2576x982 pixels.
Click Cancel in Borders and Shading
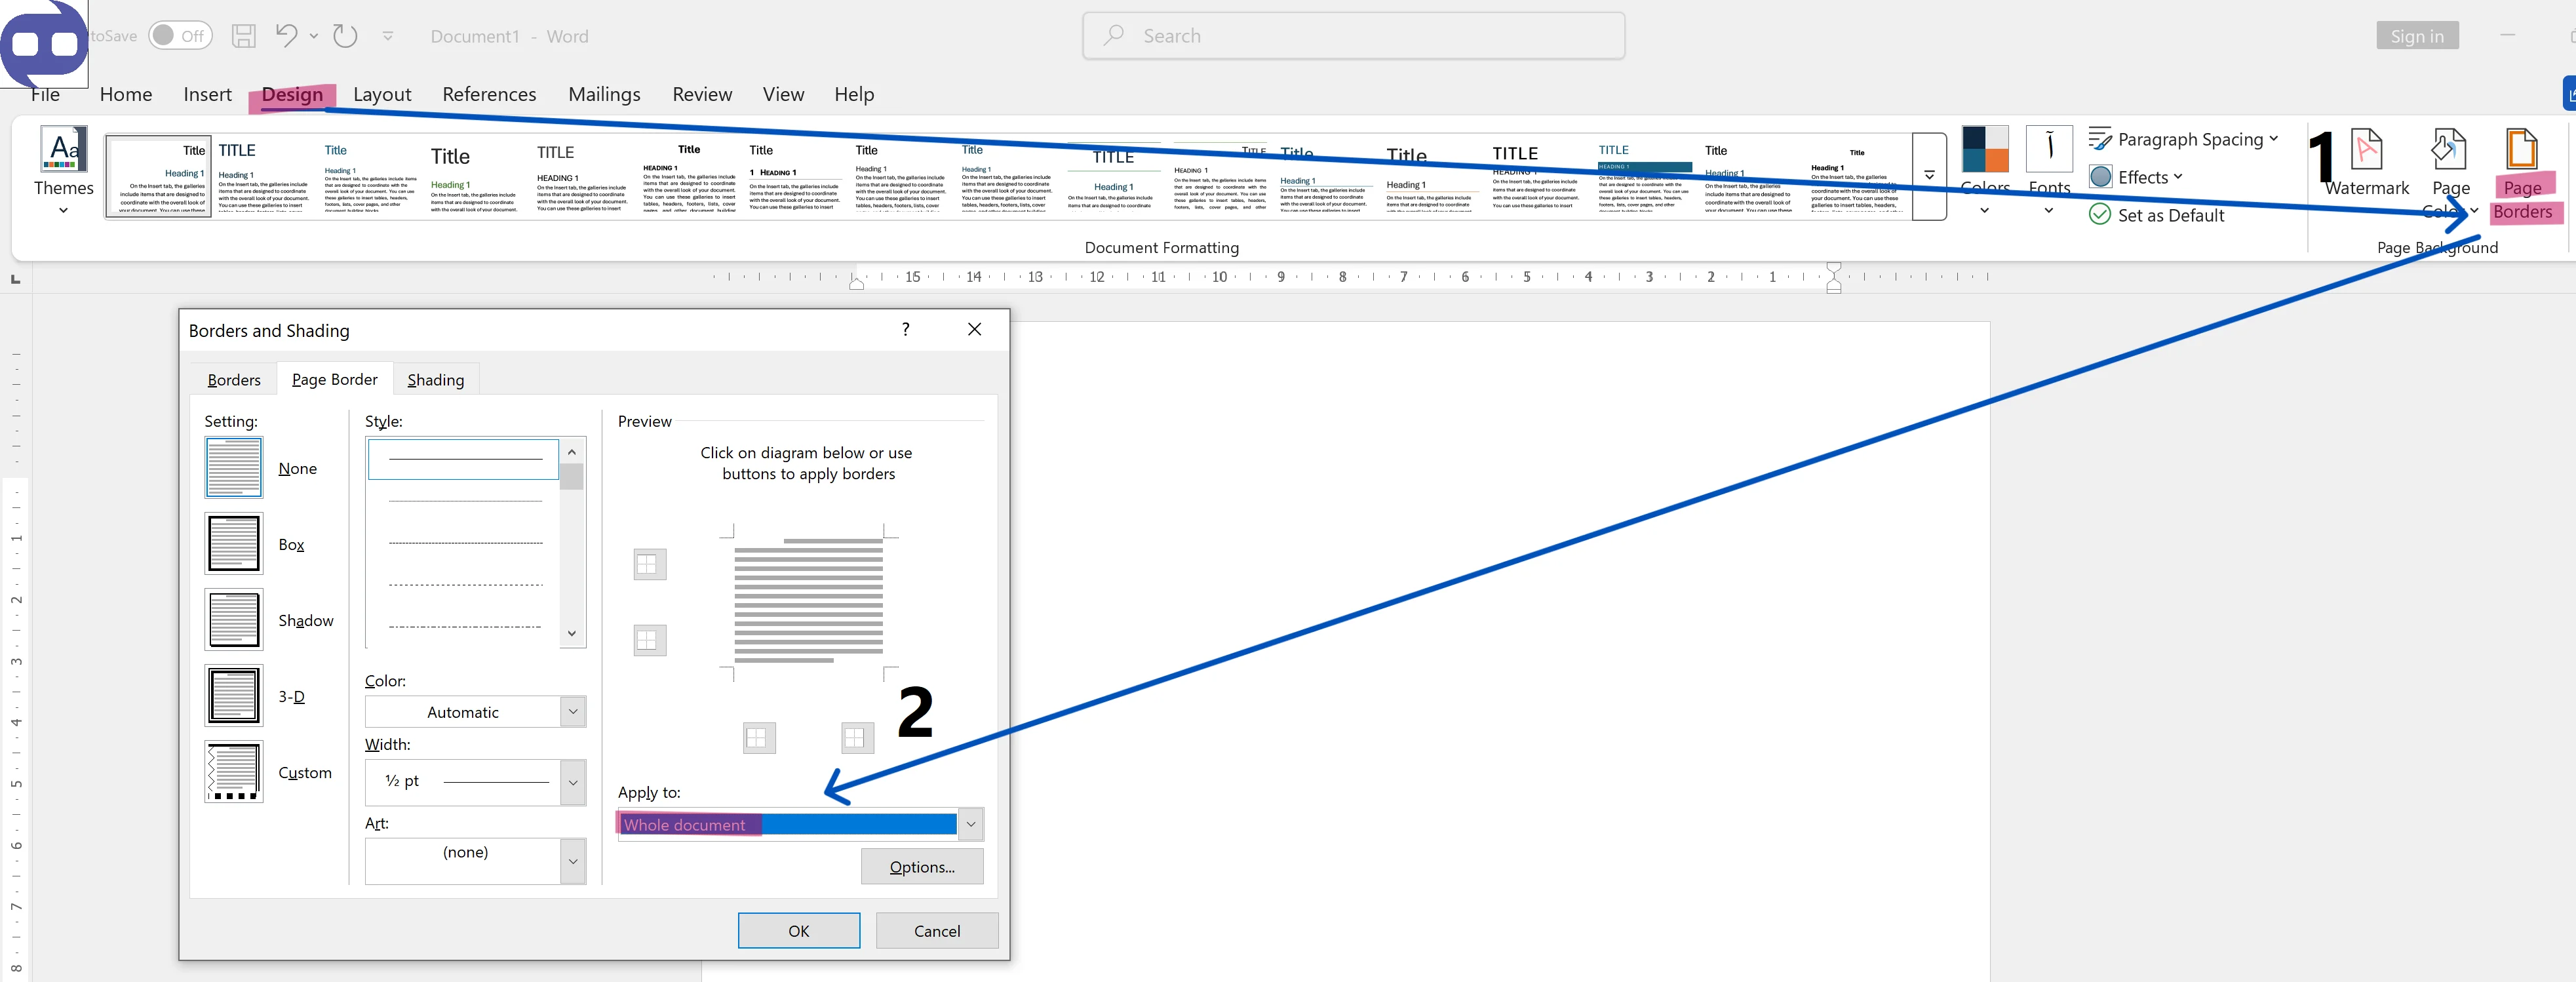pos(937,931)
